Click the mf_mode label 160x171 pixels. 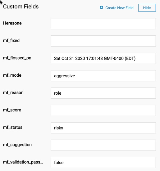(x=12, y=75)
